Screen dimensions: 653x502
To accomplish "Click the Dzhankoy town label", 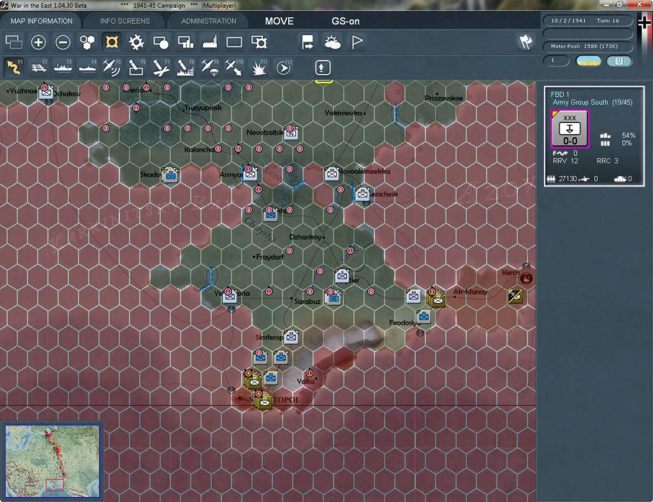I will pyautogui.click(x=306, y=237).
